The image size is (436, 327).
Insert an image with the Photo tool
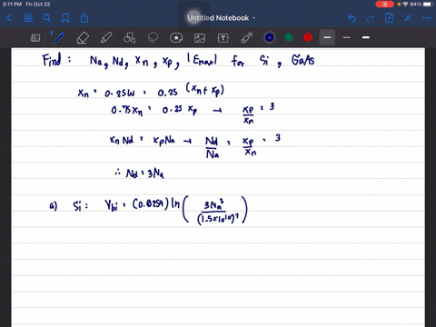pos(200,38)
